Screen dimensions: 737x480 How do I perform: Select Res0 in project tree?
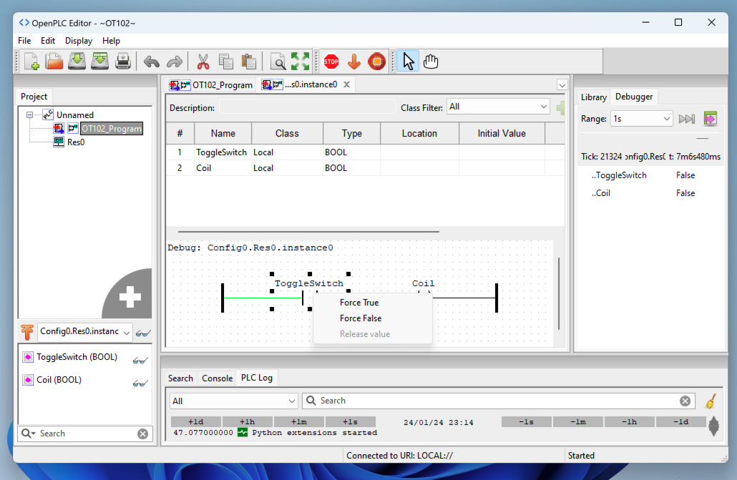[x=76, y=142]
